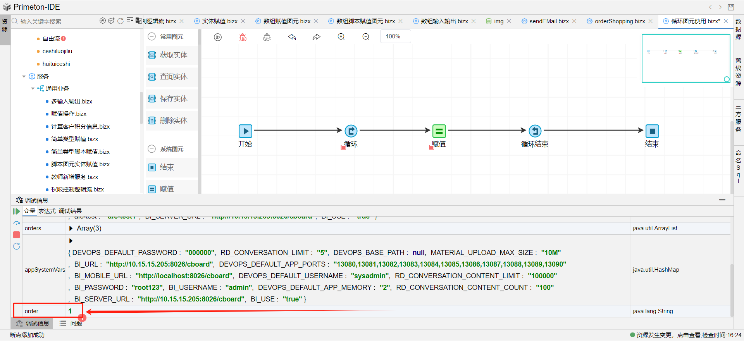Click the 循环 loop node on canvas
The image size is (744, 341).
pos(351,131)
